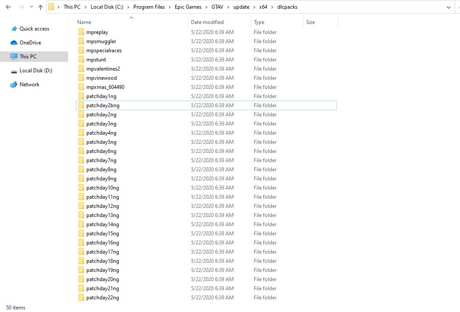Click the Forward navigation arrow
The height and width of the screenshot is (312, 460).
(x=21, y=7)
